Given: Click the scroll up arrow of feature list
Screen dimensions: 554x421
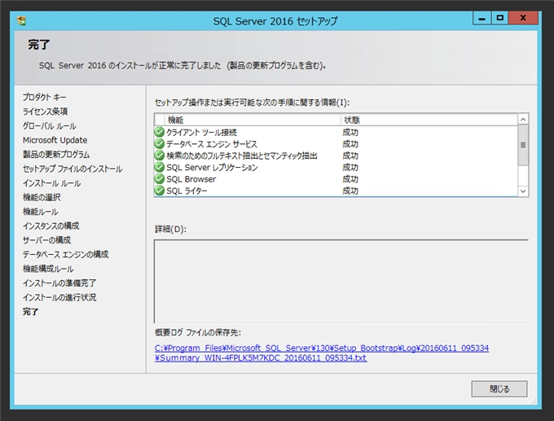Looking at the screenshot, I should (523, 120).
